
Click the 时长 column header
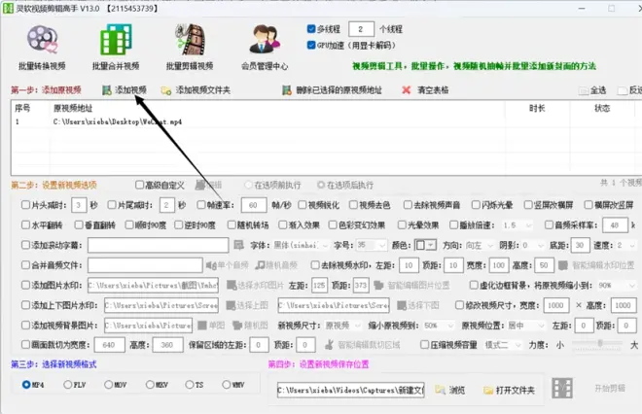coord(537,108)
